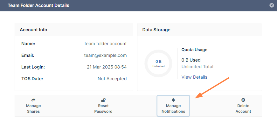Click the 'Unlimited Total' quota text
The image size is (277, 120).
point(197,67)
